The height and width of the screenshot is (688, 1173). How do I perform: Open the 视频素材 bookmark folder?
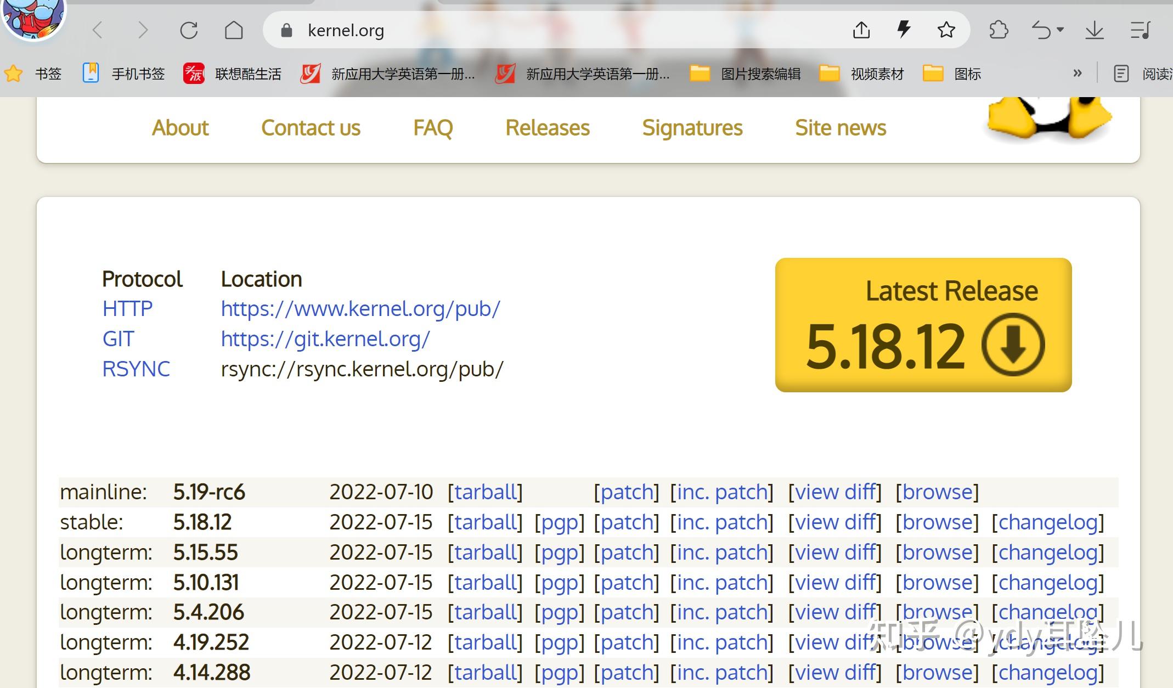click(x=861, y=74)
